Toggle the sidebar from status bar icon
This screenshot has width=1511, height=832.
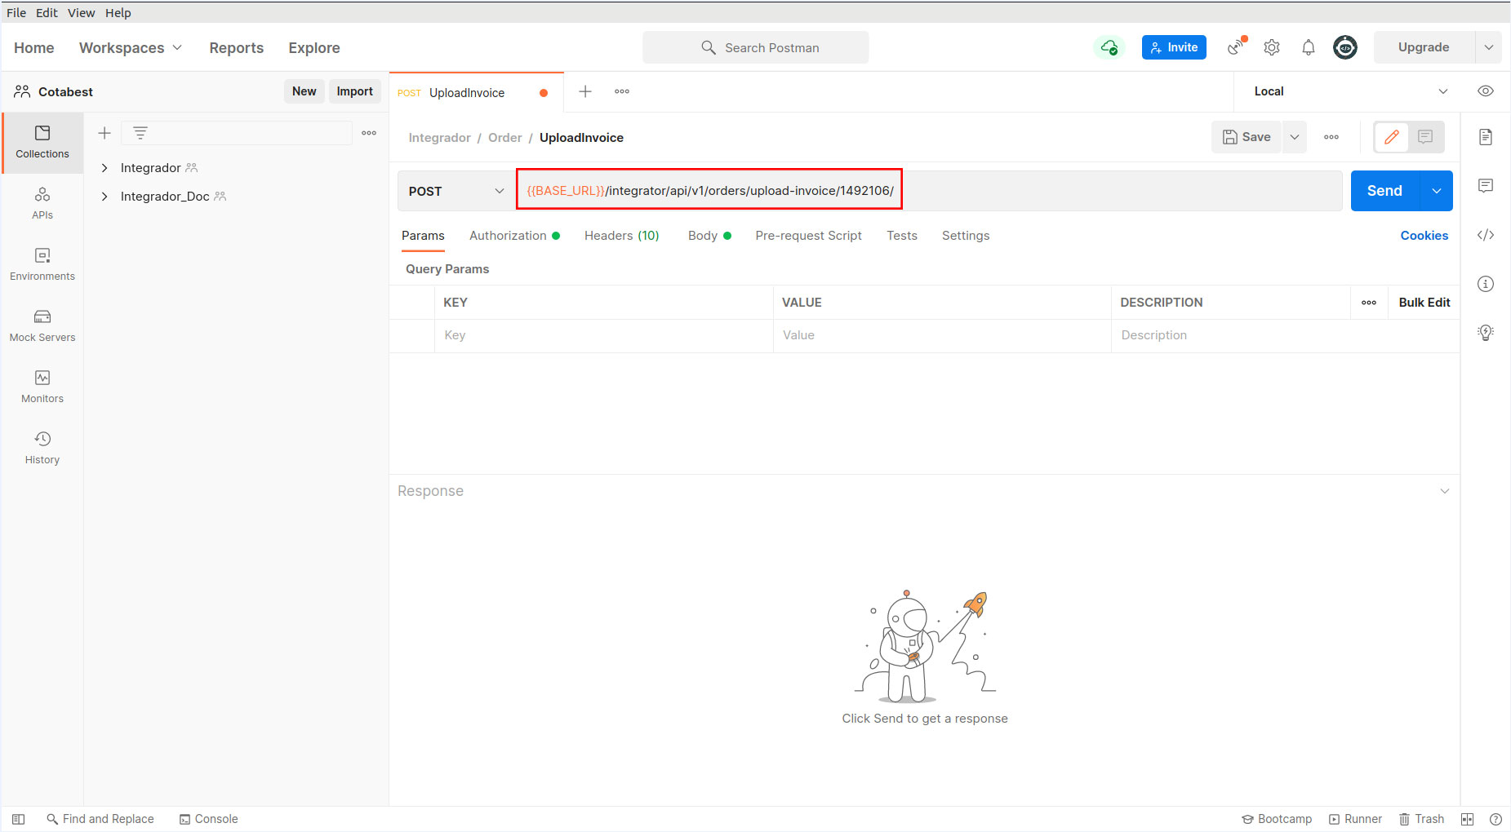(x=18, y=819)
